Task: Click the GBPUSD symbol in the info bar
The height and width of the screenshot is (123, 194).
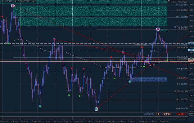Action: pyautogui.click(x=149, y=114)
